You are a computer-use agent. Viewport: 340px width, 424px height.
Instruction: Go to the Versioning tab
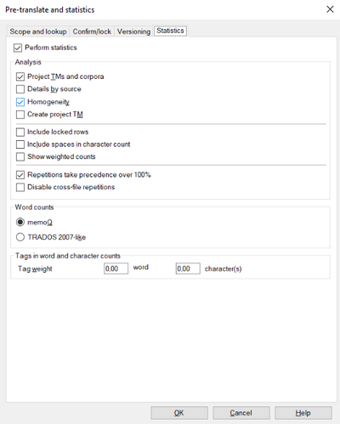133,31
